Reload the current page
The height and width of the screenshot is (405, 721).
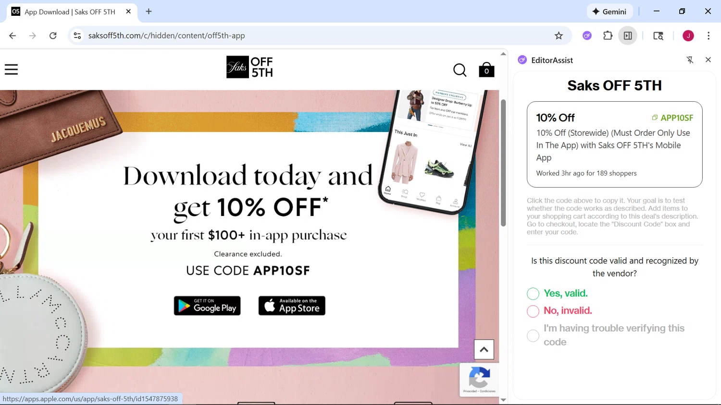(53, 36)
